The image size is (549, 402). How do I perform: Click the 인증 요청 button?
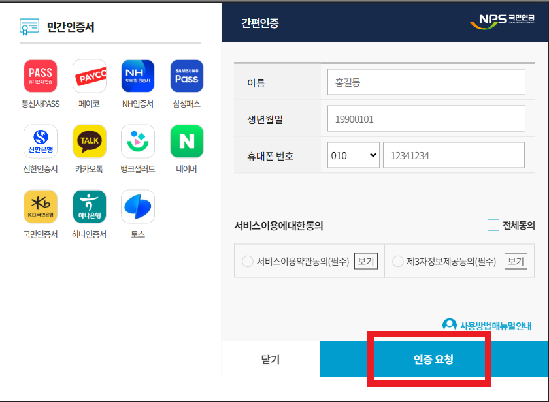(x=434, y=359)
